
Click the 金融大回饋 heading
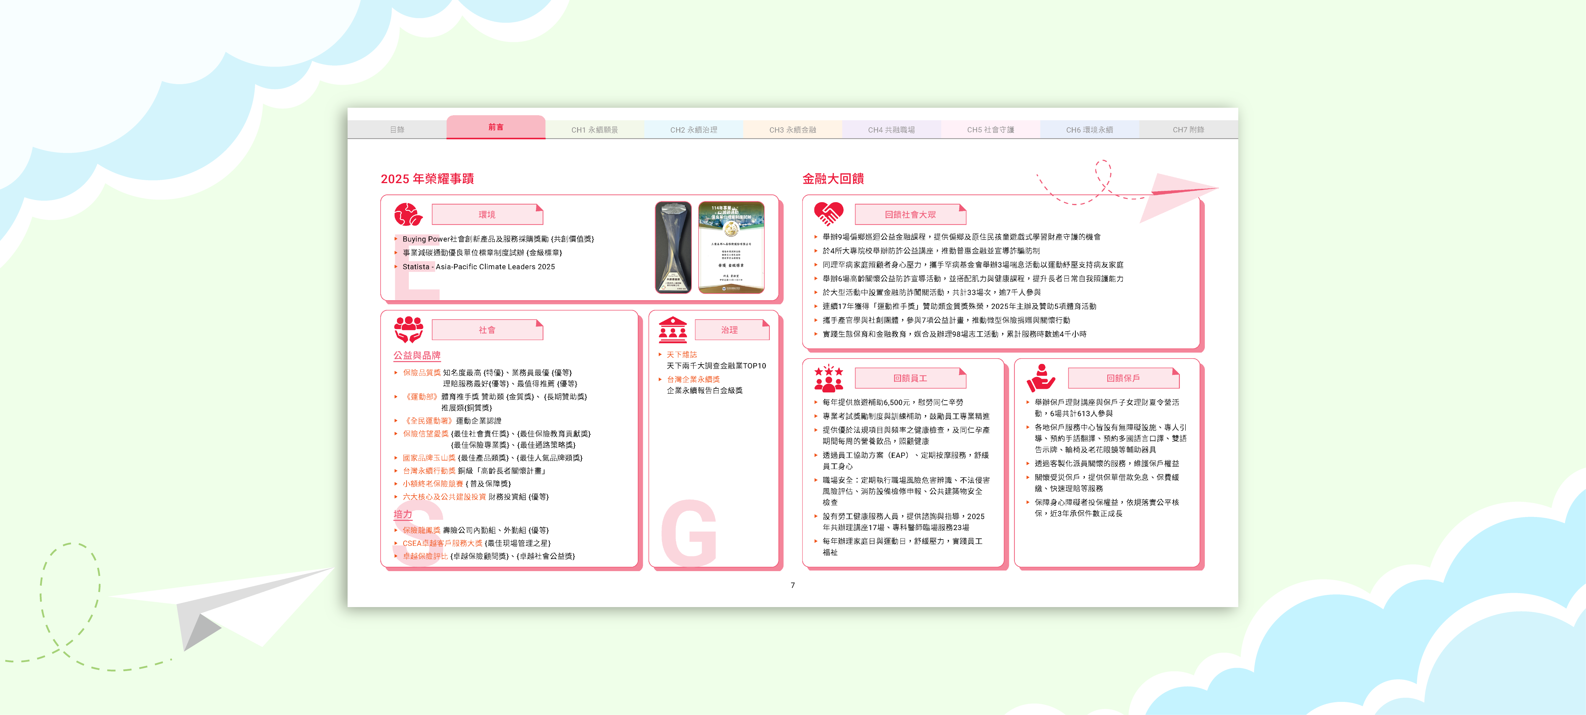click(833, 179)
